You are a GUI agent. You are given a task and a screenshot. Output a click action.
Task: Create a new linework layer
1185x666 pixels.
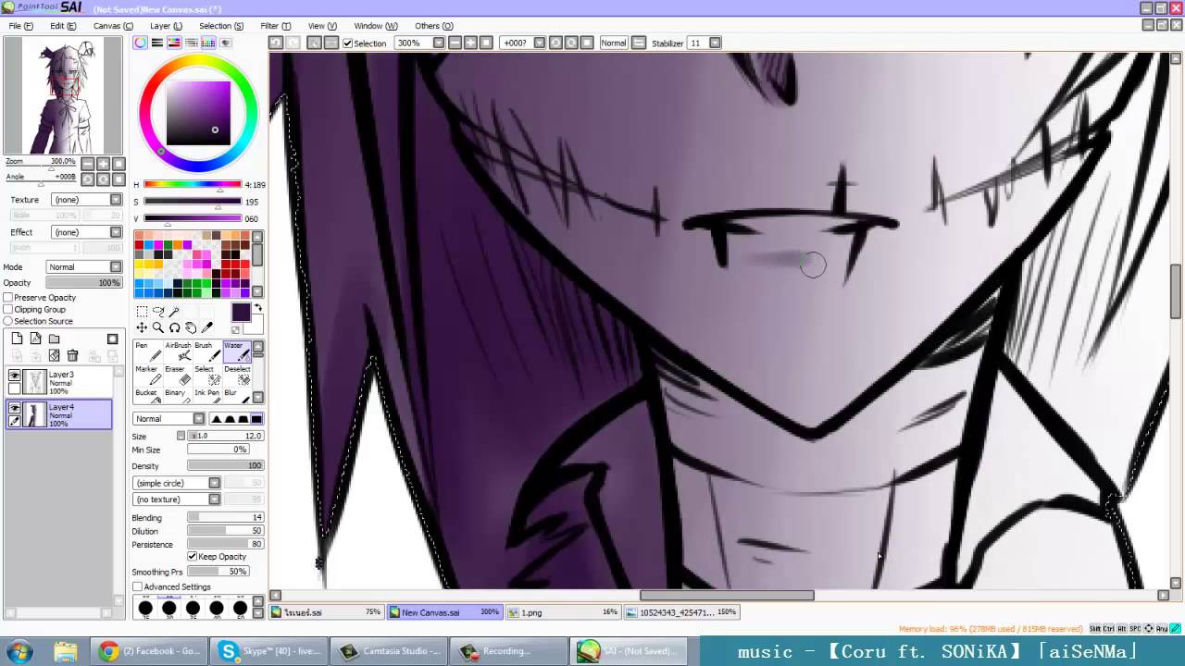click(35, 339)
